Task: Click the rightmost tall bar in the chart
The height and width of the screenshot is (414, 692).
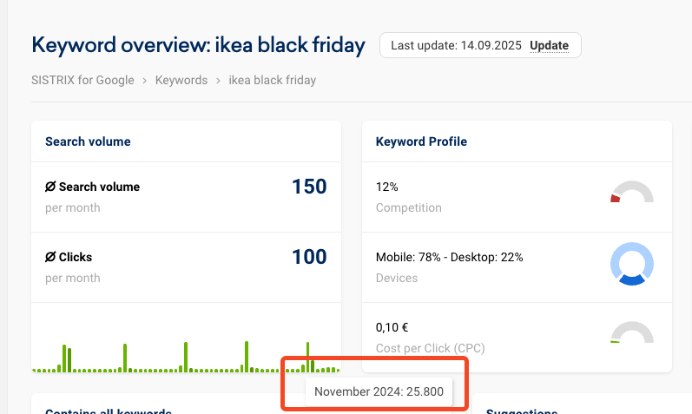Action: [x=308, y=357]
